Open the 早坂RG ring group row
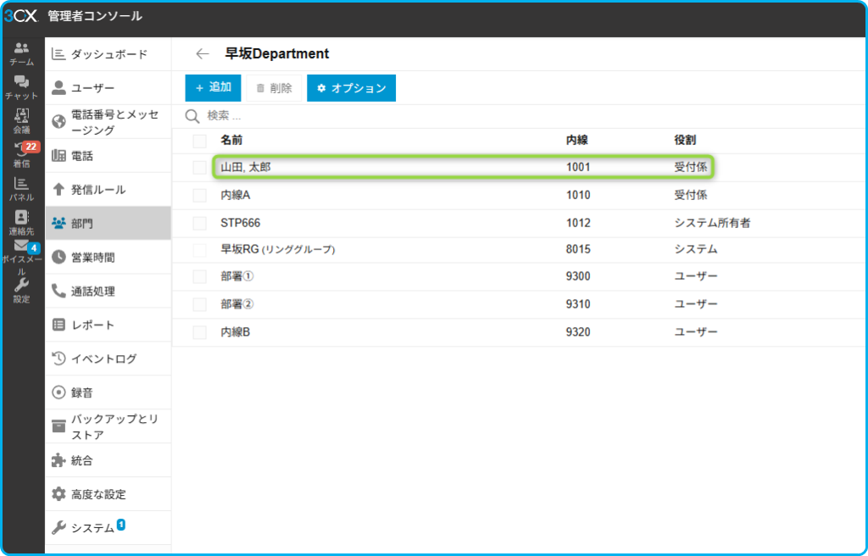 coord(278,249)
